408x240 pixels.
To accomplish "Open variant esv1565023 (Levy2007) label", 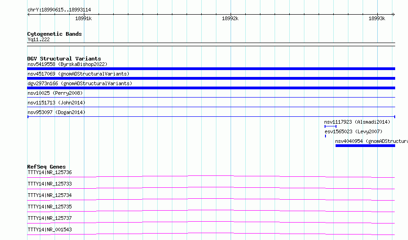I will click(353, 131).
